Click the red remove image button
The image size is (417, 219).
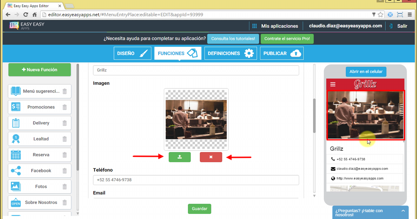[x=211, y=157]
